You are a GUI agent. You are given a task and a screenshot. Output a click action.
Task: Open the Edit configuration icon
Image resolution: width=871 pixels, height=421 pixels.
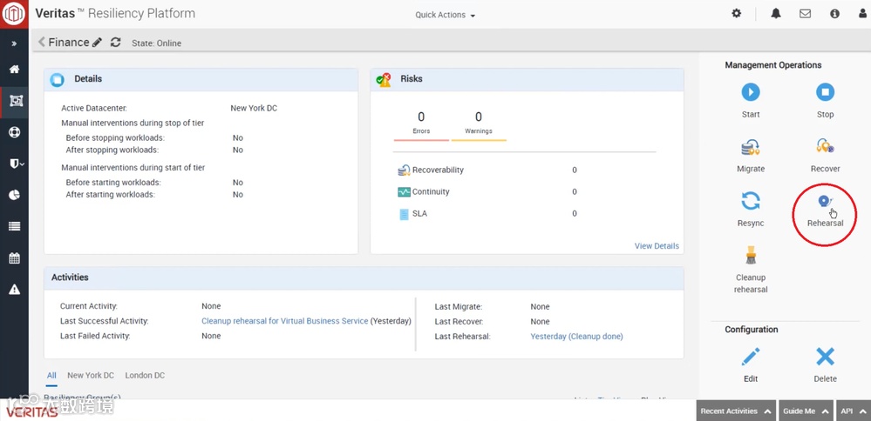[751, 357]
